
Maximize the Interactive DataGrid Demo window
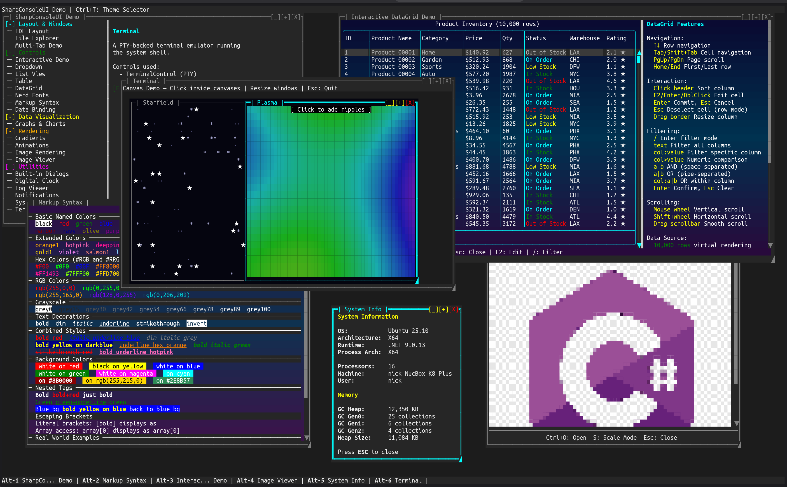(756, 17)
